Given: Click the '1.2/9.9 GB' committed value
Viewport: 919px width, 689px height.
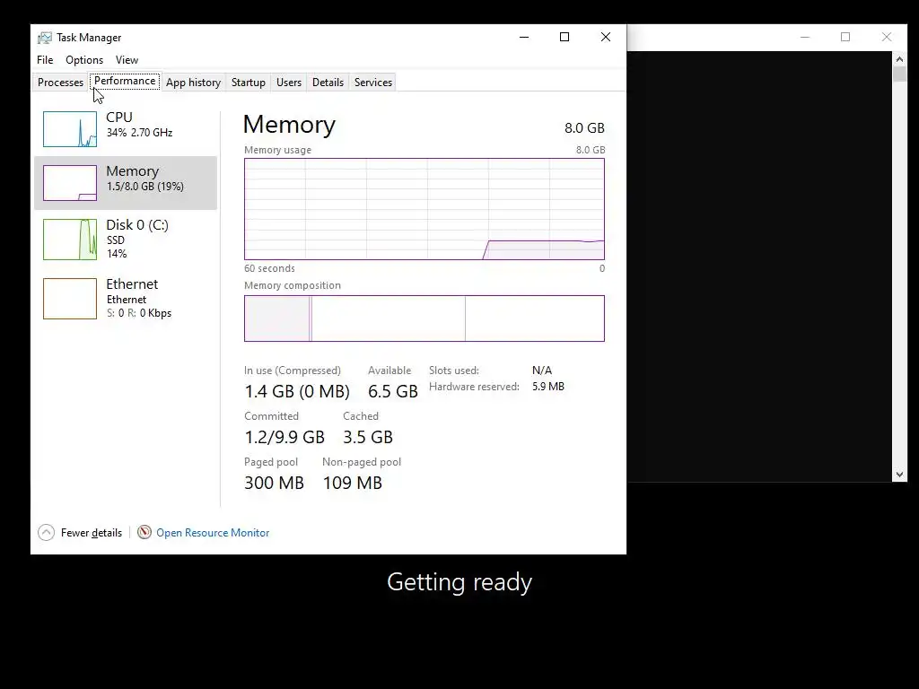Looking at the screenshot, I should (284, 437).
